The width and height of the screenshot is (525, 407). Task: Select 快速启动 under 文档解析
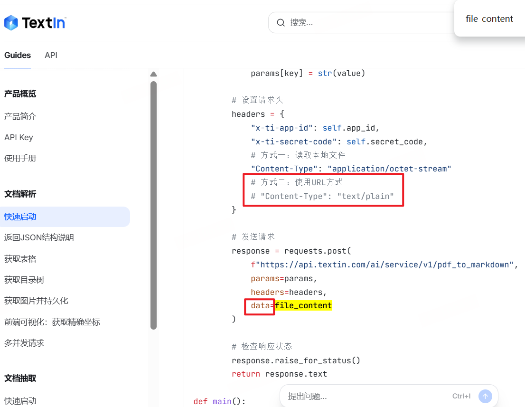point(65,217)
